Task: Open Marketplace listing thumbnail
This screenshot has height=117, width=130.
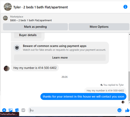Action: 5,18
